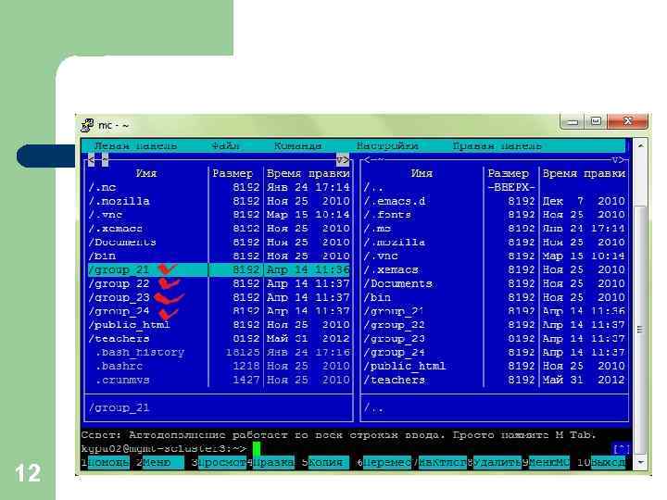Click the 8 Удалить function key
Image resolution: width=667 pixels, height=500 pixels.
tap(495, 462)
